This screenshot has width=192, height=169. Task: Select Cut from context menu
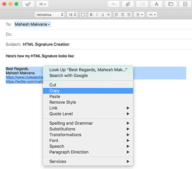88,85
